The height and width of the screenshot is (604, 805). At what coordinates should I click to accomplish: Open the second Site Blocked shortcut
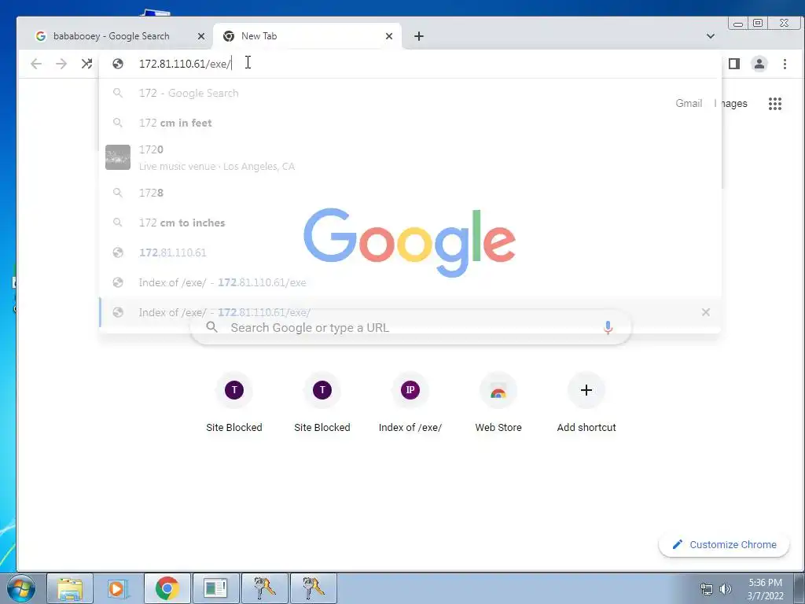(x=322, y=404)
